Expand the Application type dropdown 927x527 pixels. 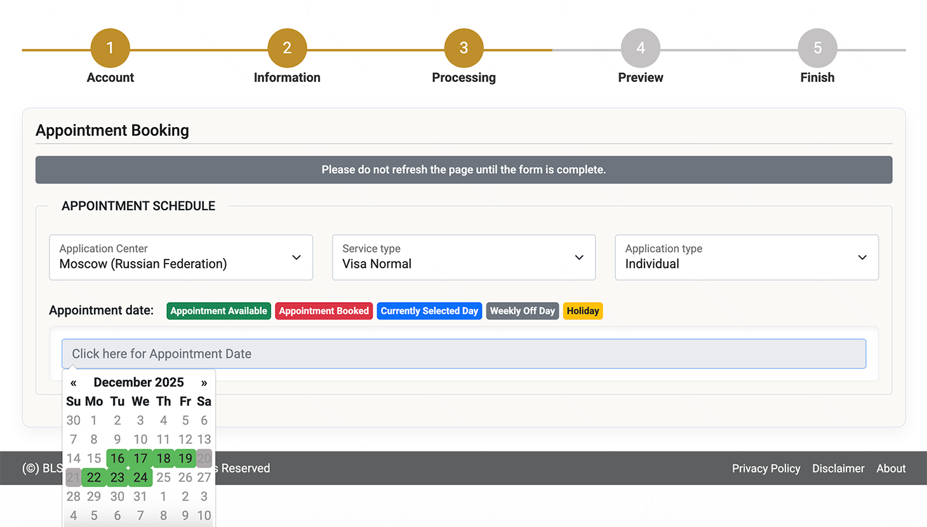tap(746, 257)
